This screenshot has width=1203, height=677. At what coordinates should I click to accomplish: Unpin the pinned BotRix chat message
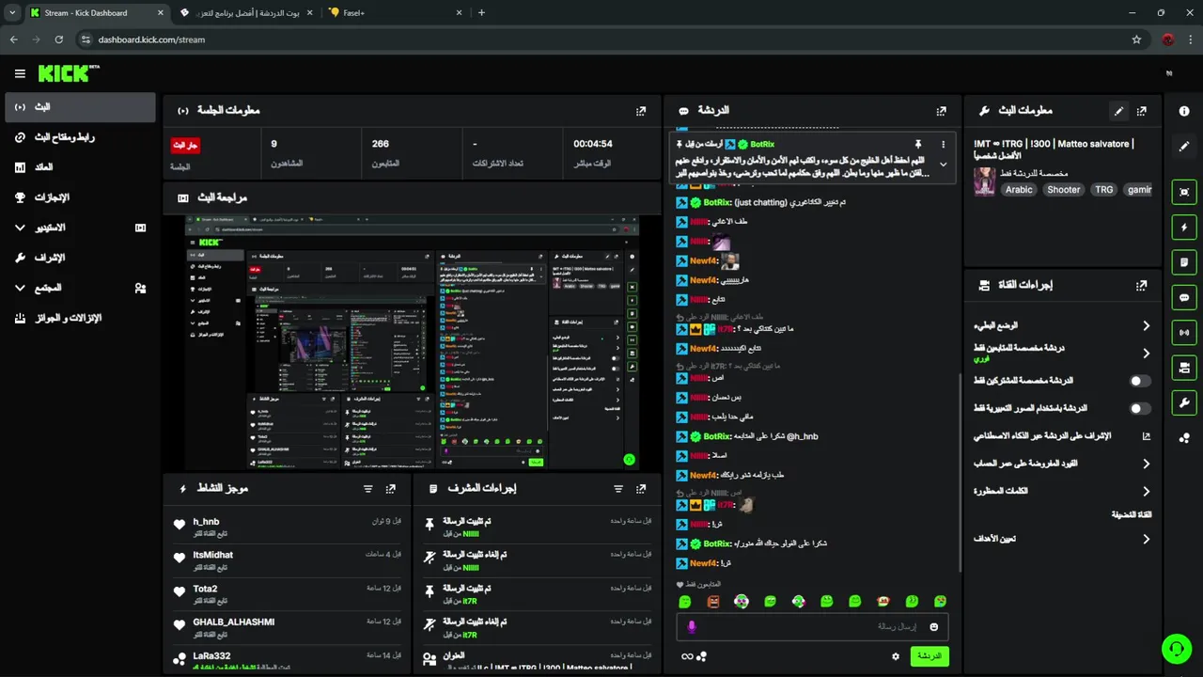pyautogui.click(x=918, y=144)
